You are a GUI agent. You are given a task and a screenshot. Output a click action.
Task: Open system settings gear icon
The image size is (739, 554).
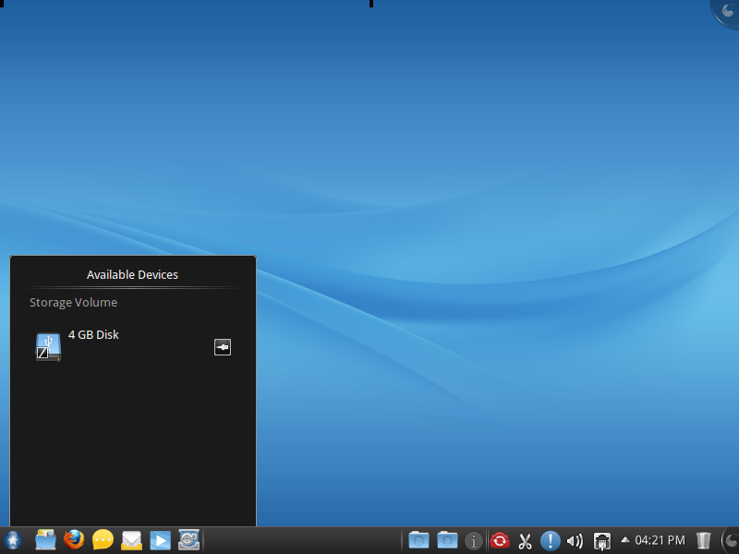click(188, 540)
